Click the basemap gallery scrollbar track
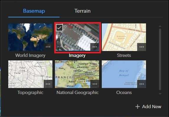Viewport: 169px width, 117px height. (160, 59)
